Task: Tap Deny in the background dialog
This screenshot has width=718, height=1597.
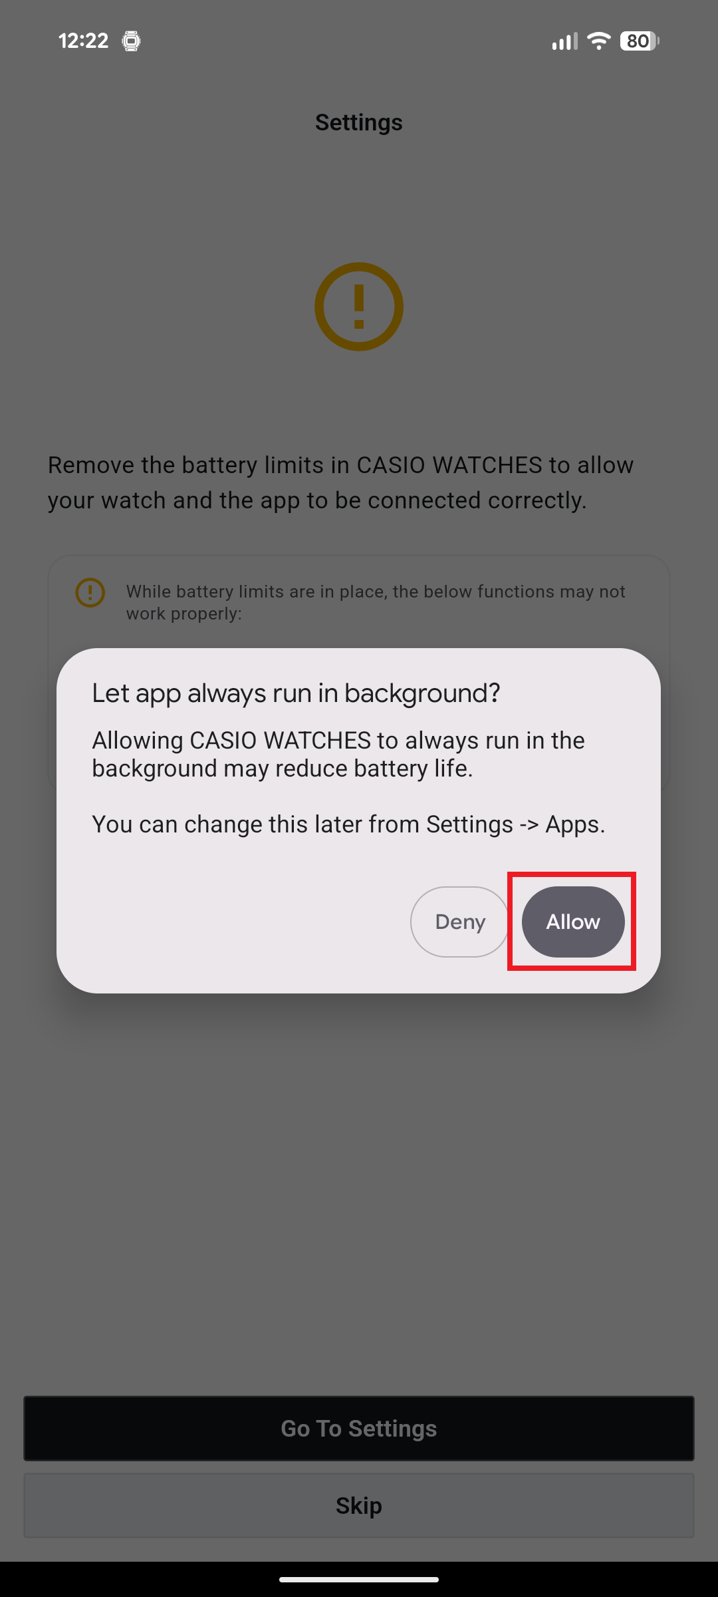Action: [x=460, y=922]
